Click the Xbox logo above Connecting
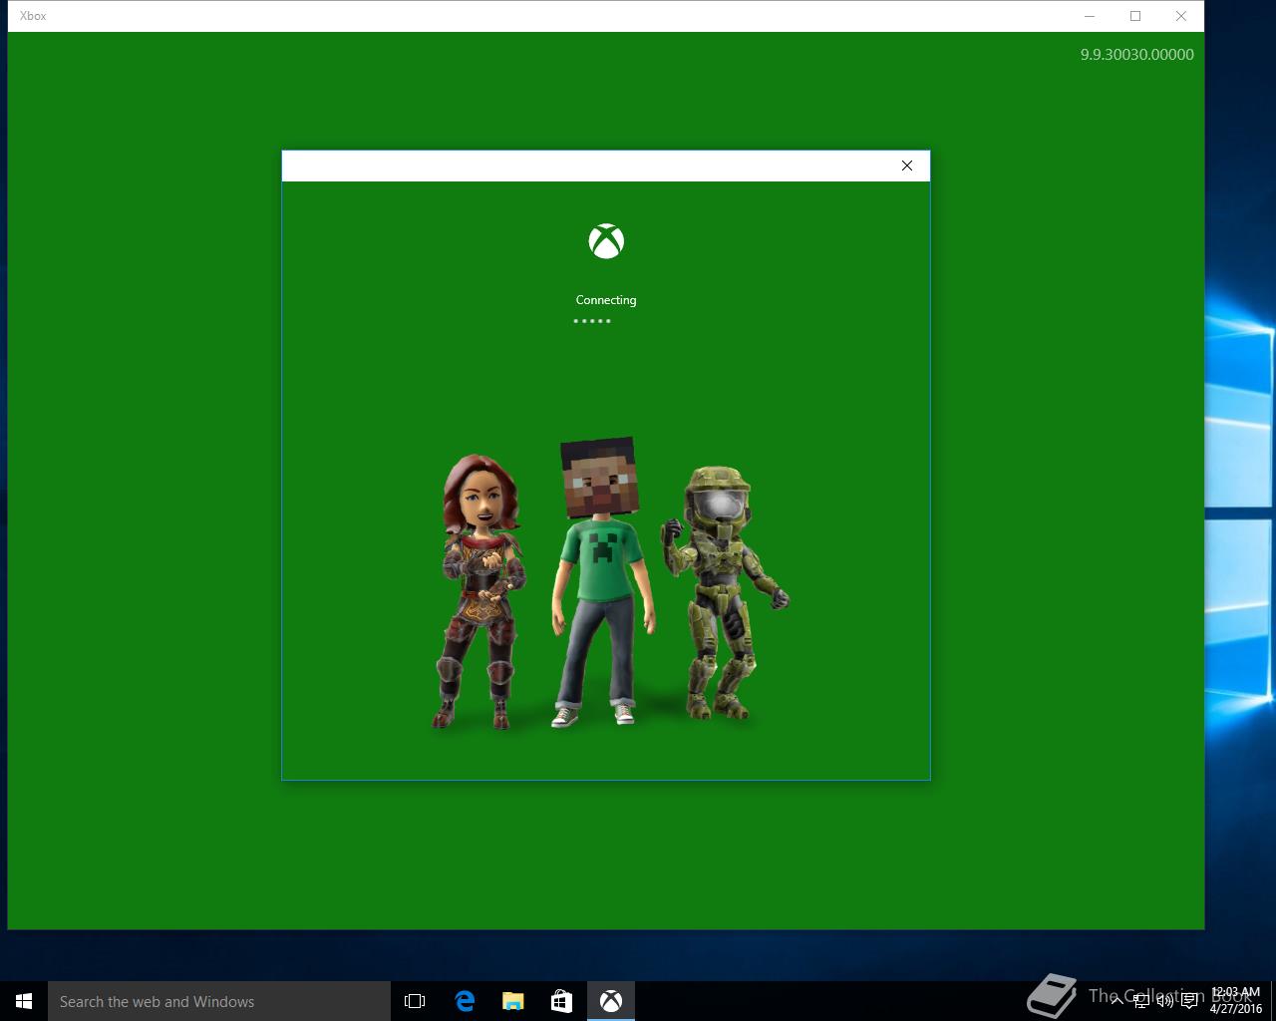 606,241
